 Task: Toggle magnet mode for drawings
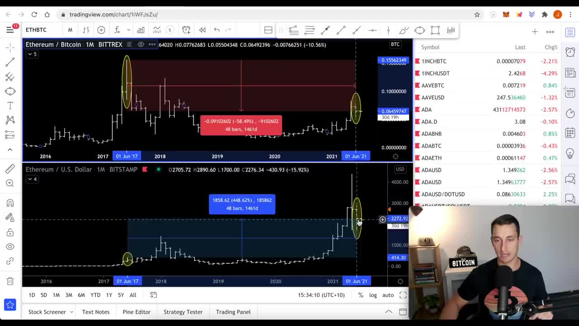[x=10, y=203]
